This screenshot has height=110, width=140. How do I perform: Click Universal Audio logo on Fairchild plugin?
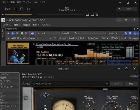(45, 95)
